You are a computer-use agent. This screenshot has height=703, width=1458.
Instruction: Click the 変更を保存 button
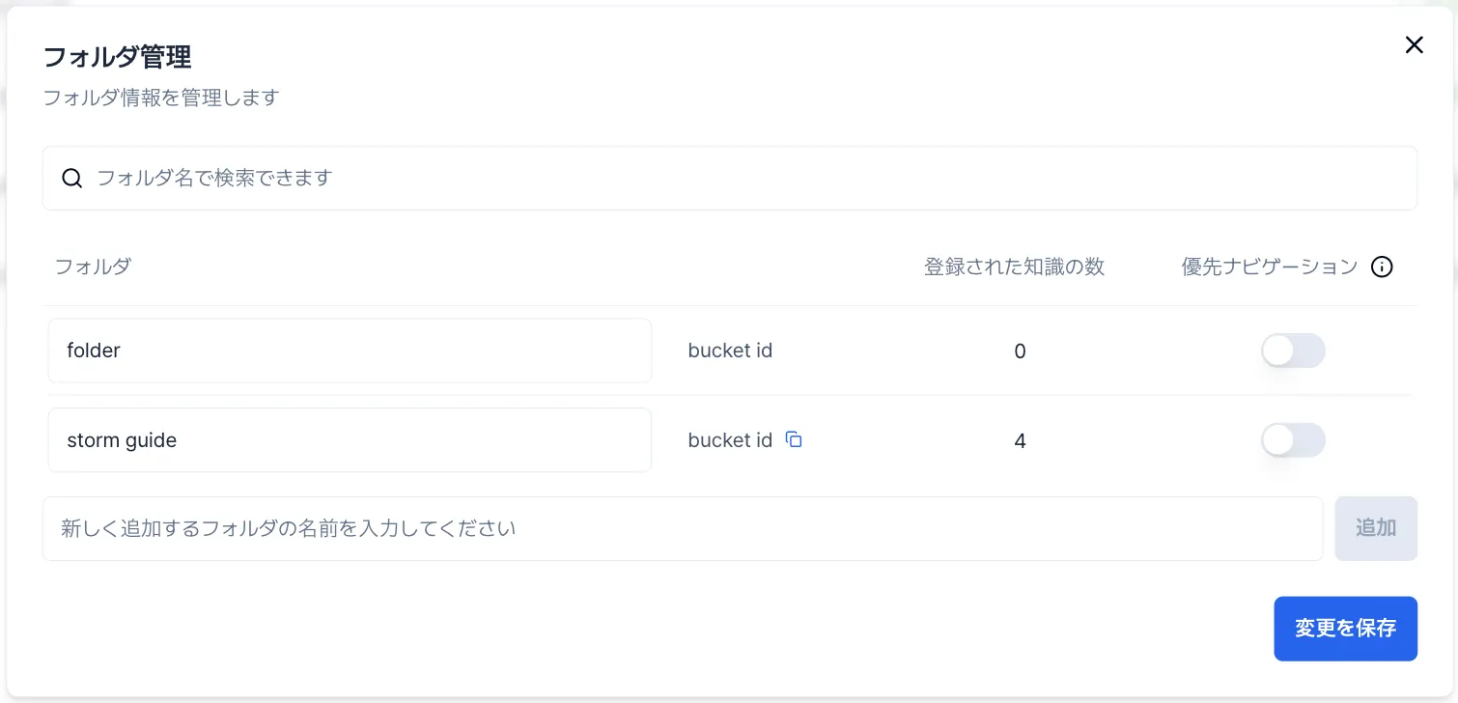click(x=1345, y=629)
